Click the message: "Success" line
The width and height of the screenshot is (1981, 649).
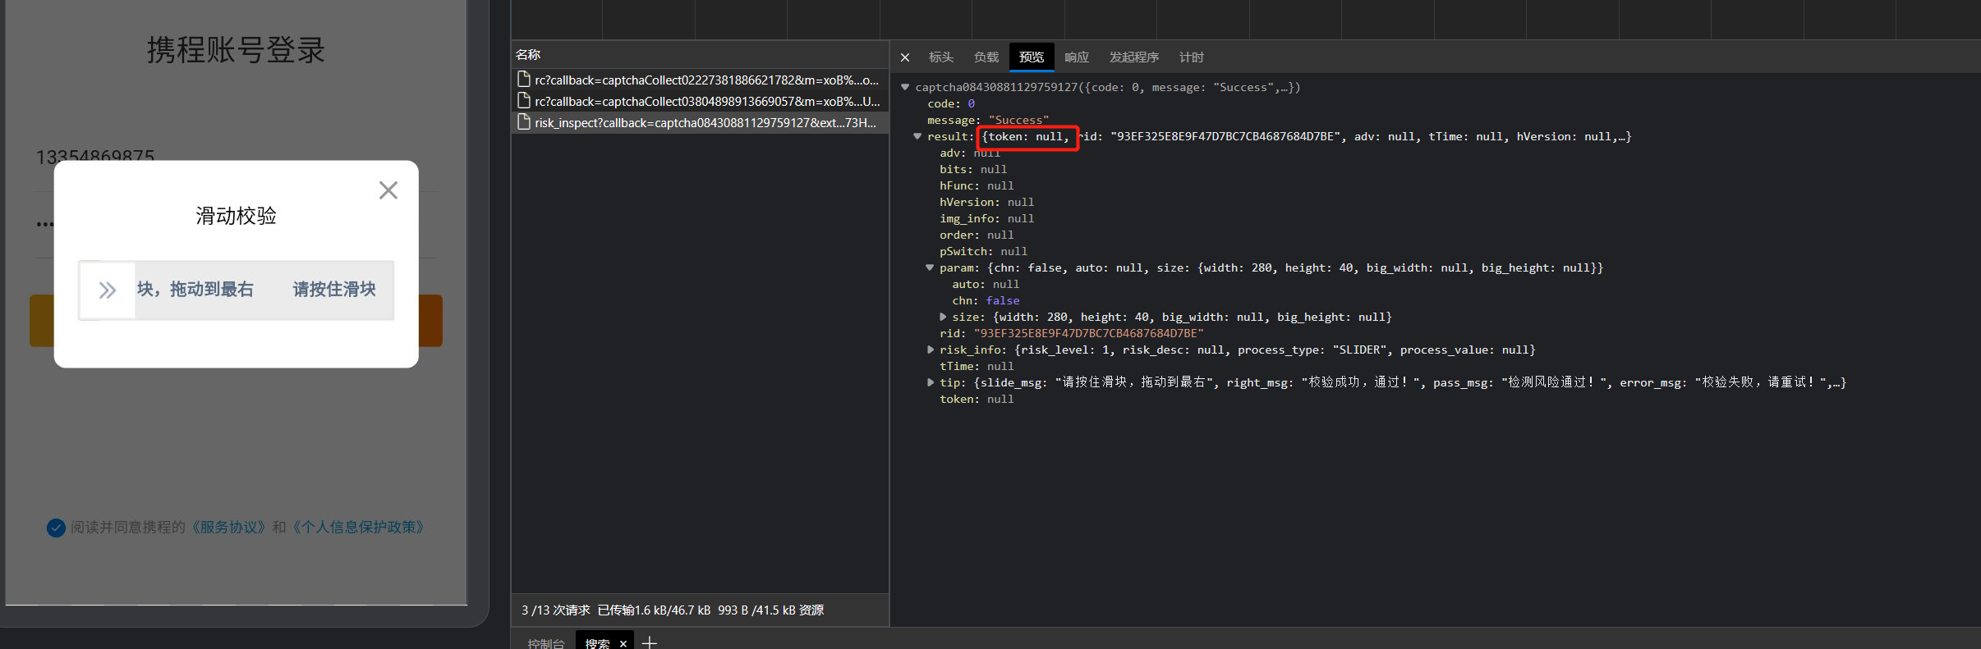pos(988,120)
